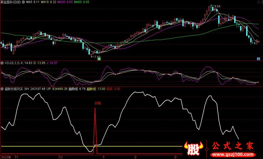Select the 莱宝高科(日线) chart title
This screenshot has width=263, height=159.
(x=11, y=2)
